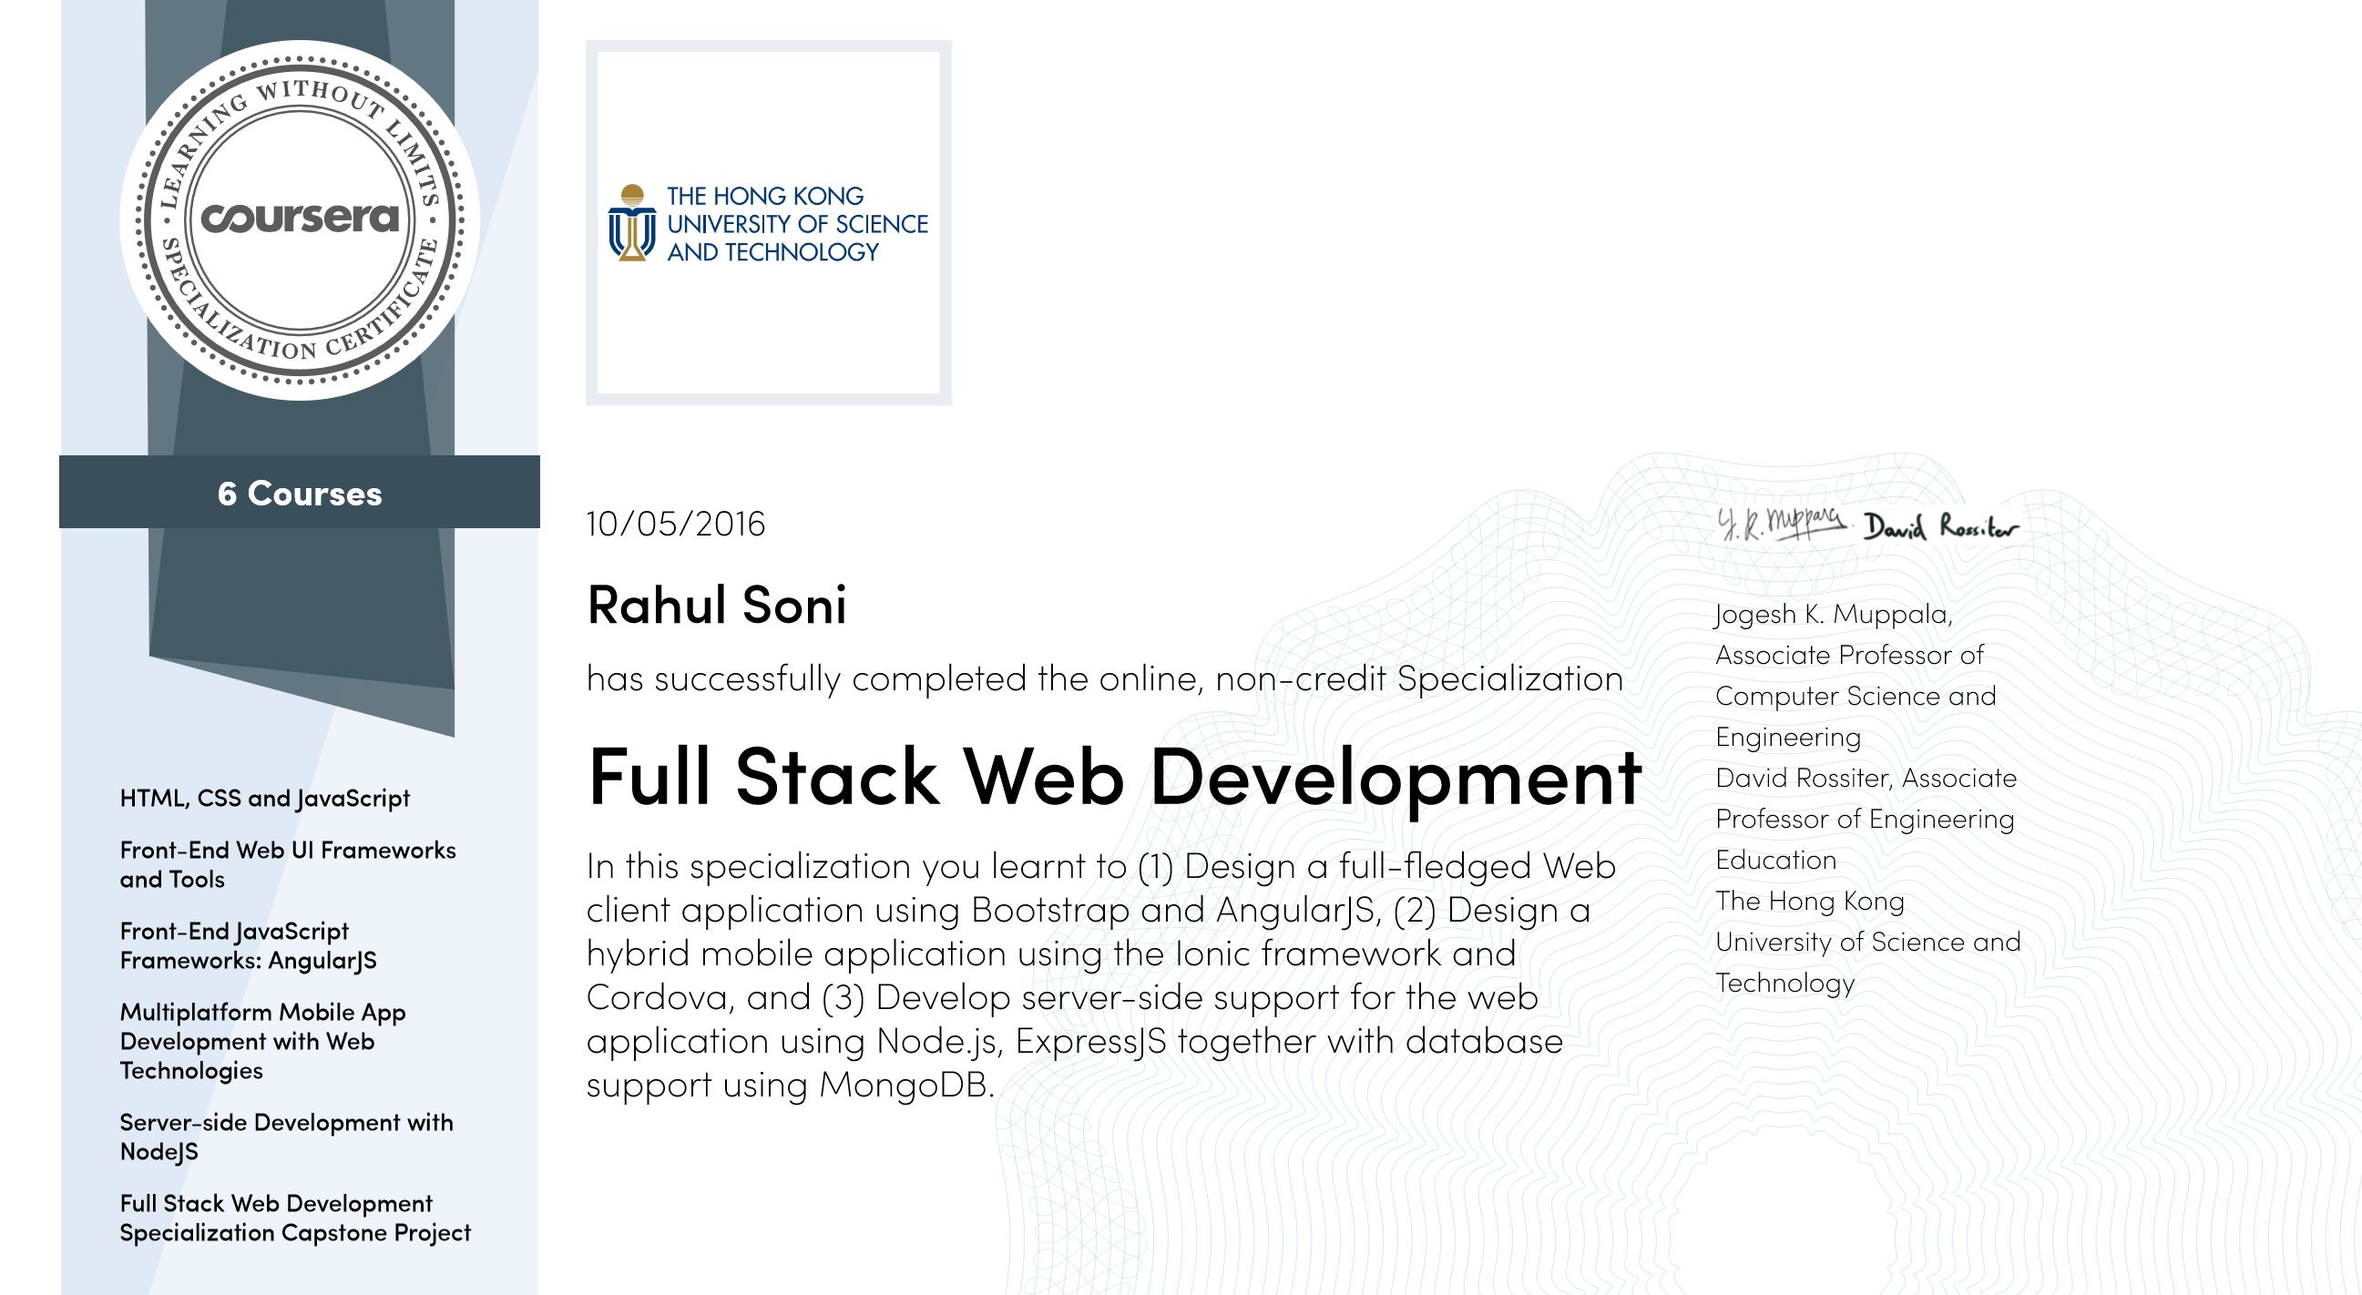Click the Coursera logo in seal
Screen dimensions: 2362x1295
pyautogui.click(x=300, y=219)
